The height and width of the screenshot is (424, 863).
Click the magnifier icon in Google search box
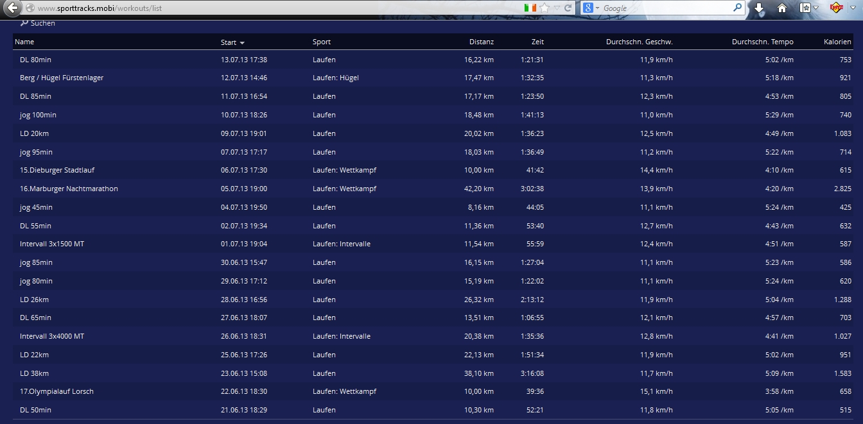coord(738,8)
